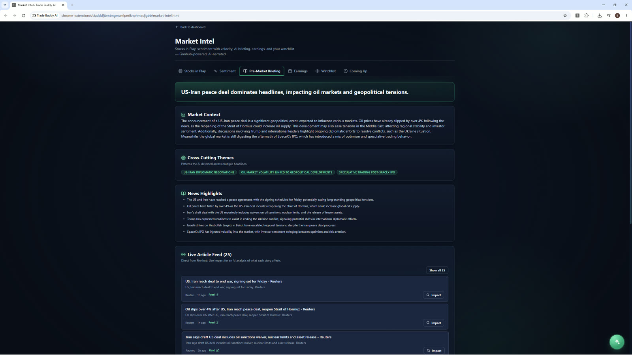Click the Live Article Feed broadcast icon
This screenshot has width=632, height=355.
pos(183,255)
